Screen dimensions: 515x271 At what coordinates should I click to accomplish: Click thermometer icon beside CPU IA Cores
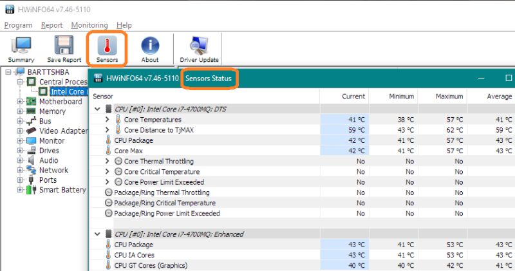108,254
